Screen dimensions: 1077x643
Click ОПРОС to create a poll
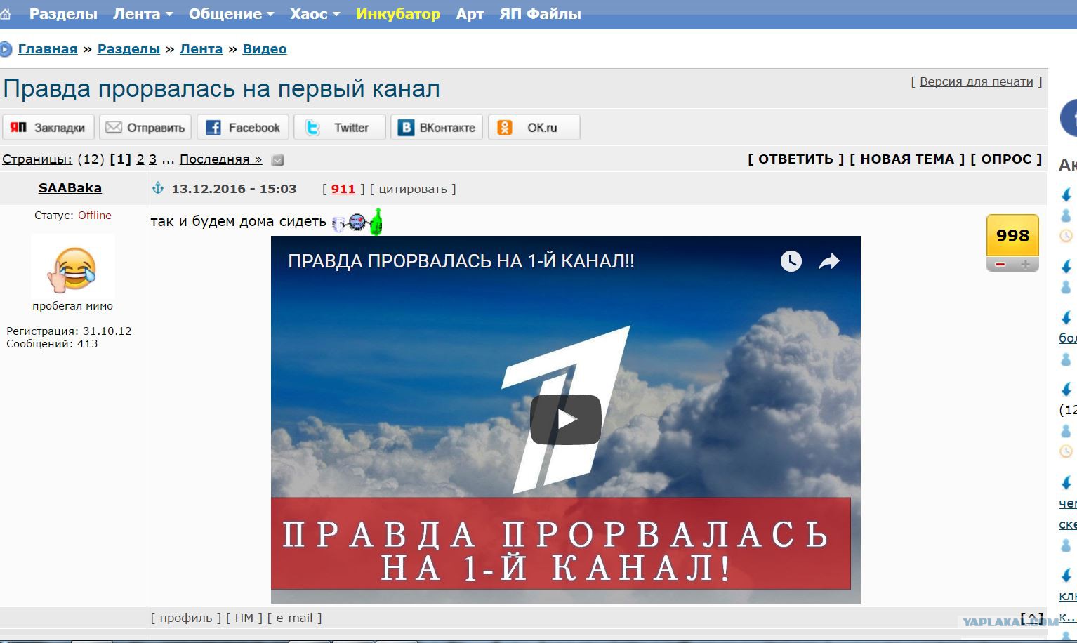point(1006,159)
